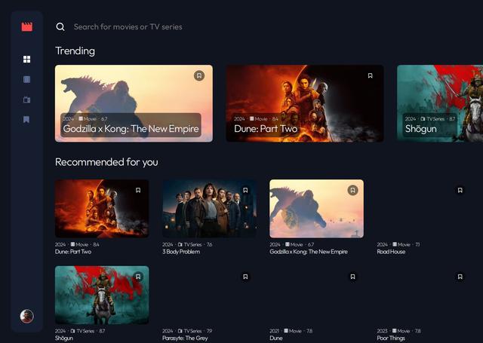Click the Road House title
483x343 pixels.
pyautogui.click(x=391, y=252)
